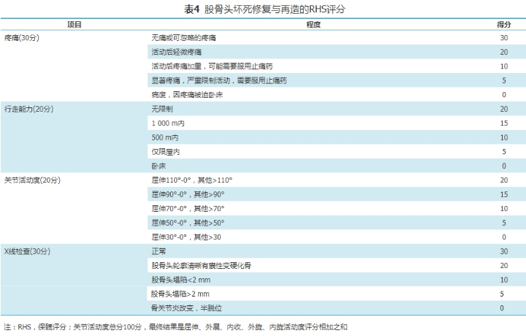Click the table title 表4 股骨头坏死修复与再造的RHS评分
Screen dimensions: 526x336
pos(264,9)
